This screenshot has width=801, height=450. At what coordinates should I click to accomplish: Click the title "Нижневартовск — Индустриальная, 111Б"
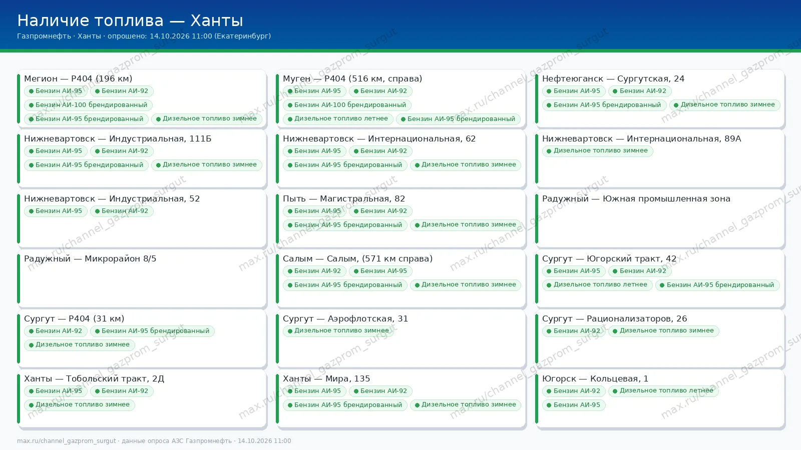coord(118,138)
